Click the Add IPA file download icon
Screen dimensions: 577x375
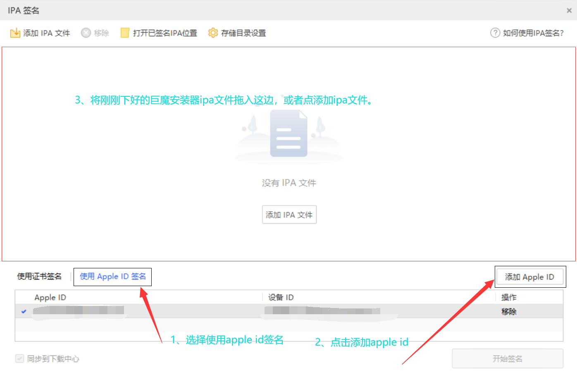click(x=15, y=33)
